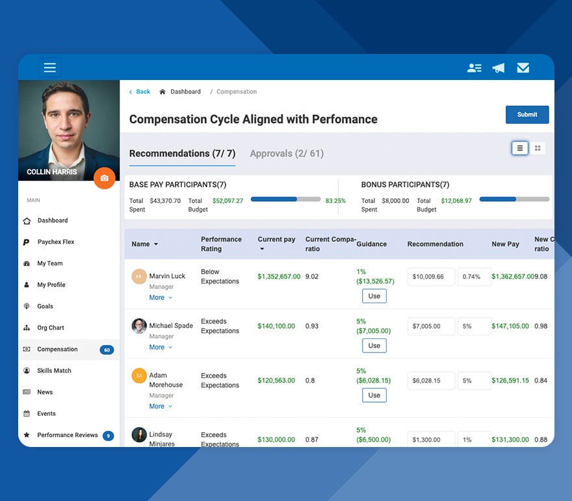Expand More options for Marvin Luck

pyautogui.click(x=160, y=297)
